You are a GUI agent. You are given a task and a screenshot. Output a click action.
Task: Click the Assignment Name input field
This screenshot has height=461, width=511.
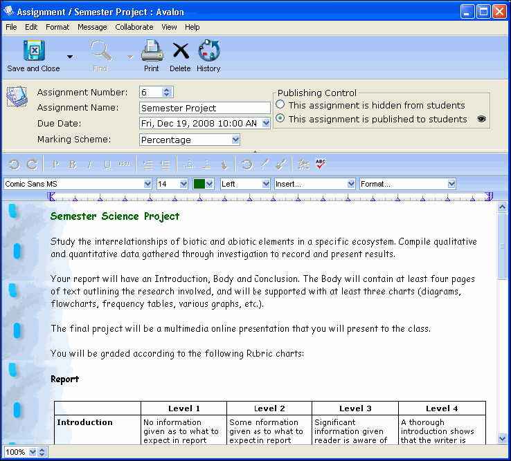(204, 108)
